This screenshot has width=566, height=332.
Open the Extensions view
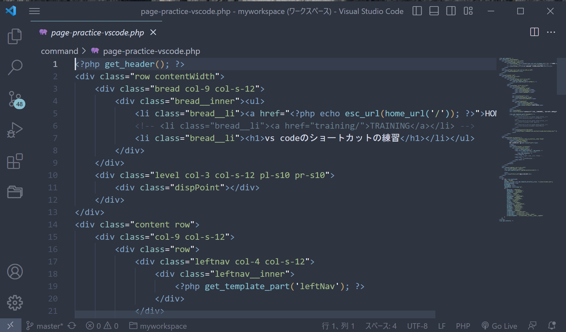(x=15, y=161)
